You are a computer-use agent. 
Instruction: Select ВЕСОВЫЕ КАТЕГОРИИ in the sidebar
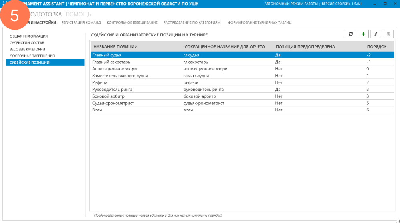pos(28,49)
